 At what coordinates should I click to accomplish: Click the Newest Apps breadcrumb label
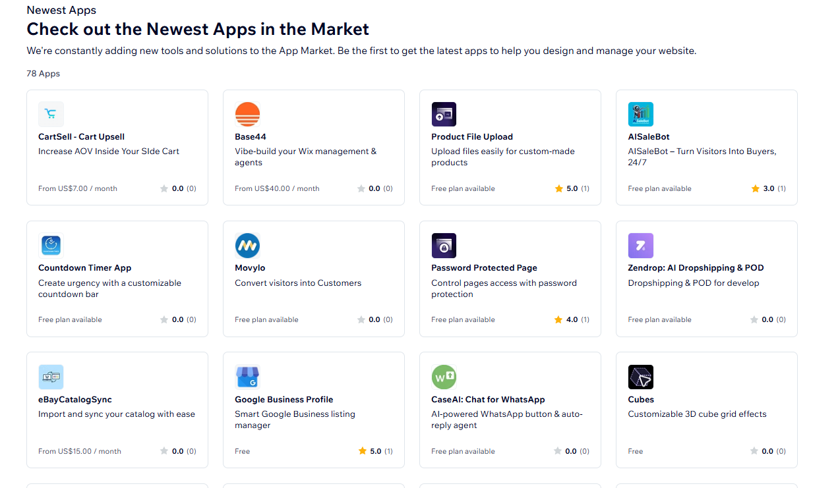pos(61,10)
